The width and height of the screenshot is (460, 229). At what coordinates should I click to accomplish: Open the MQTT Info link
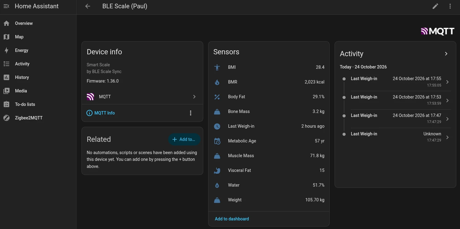point(101,113)
